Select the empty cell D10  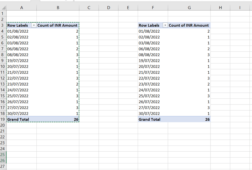(x=108, y=66)
